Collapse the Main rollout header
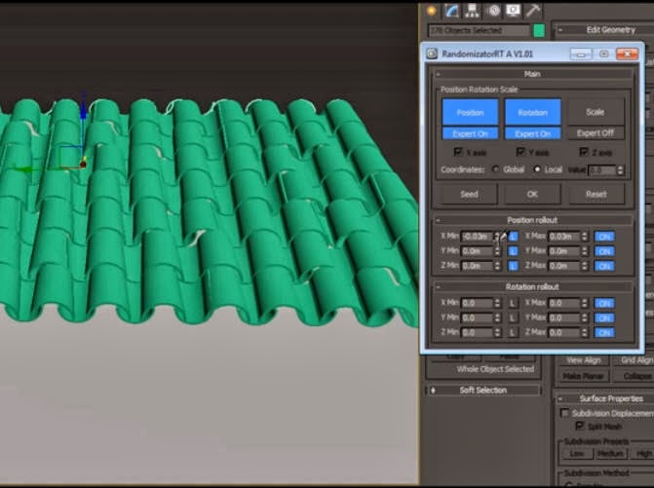The width and height of the screenshot is (654, 488). coord(532,74)
